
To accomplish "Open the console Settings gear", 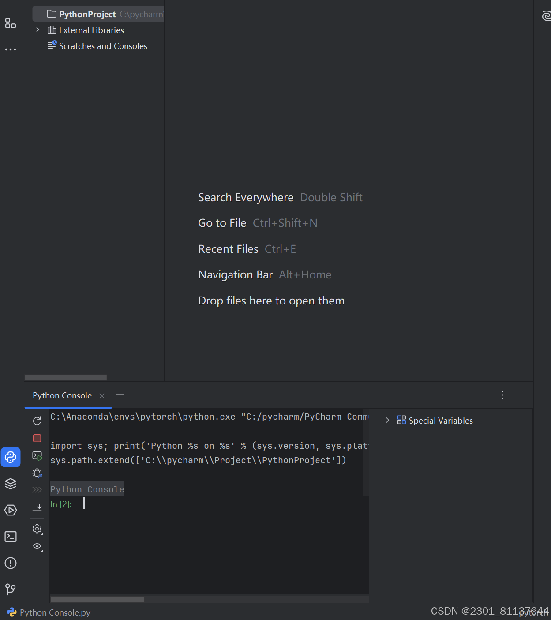I will [x=37, y=529].
